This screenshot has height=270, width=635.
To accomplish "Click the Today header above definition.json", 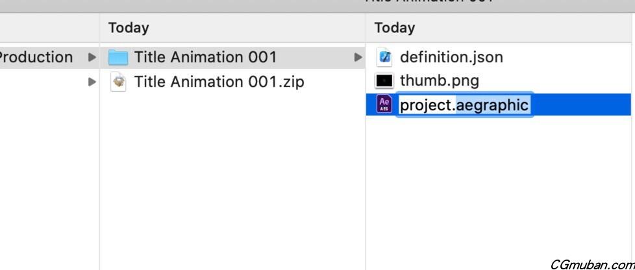I will tap(395, 28).
